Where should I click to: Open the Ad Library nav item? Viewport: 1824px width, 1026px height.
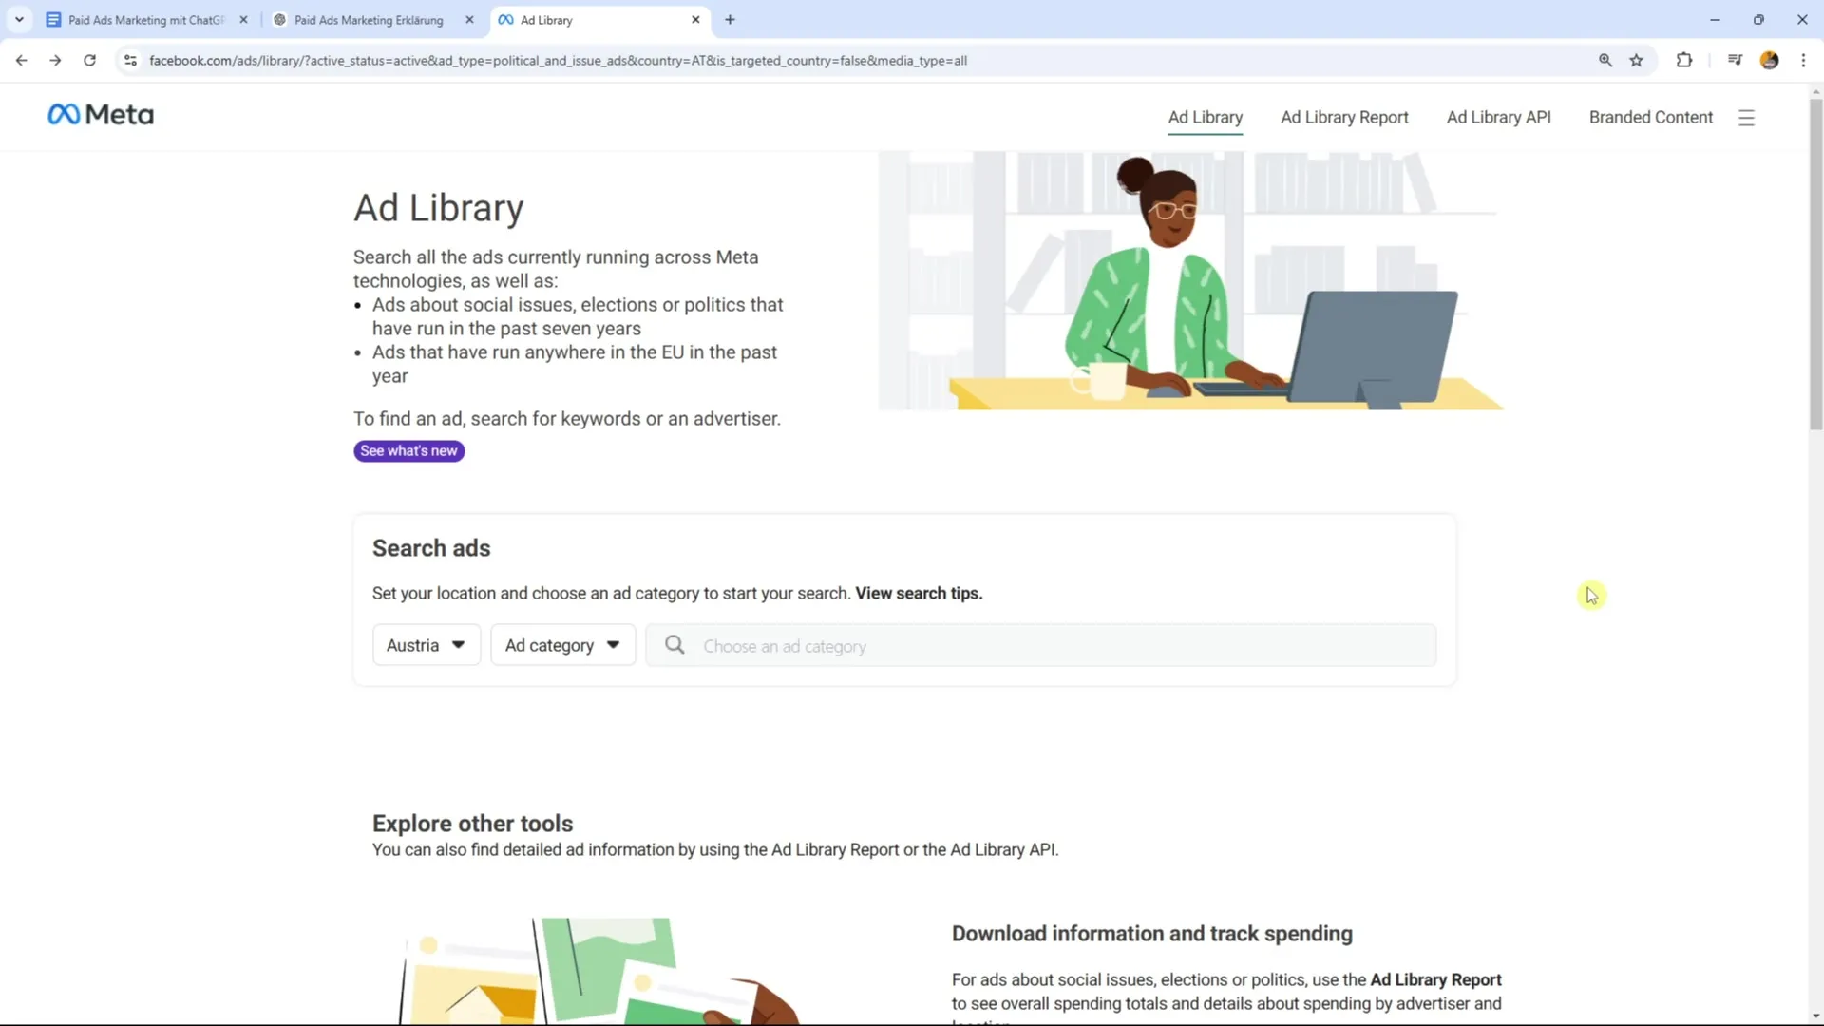tap(1205, 117)
